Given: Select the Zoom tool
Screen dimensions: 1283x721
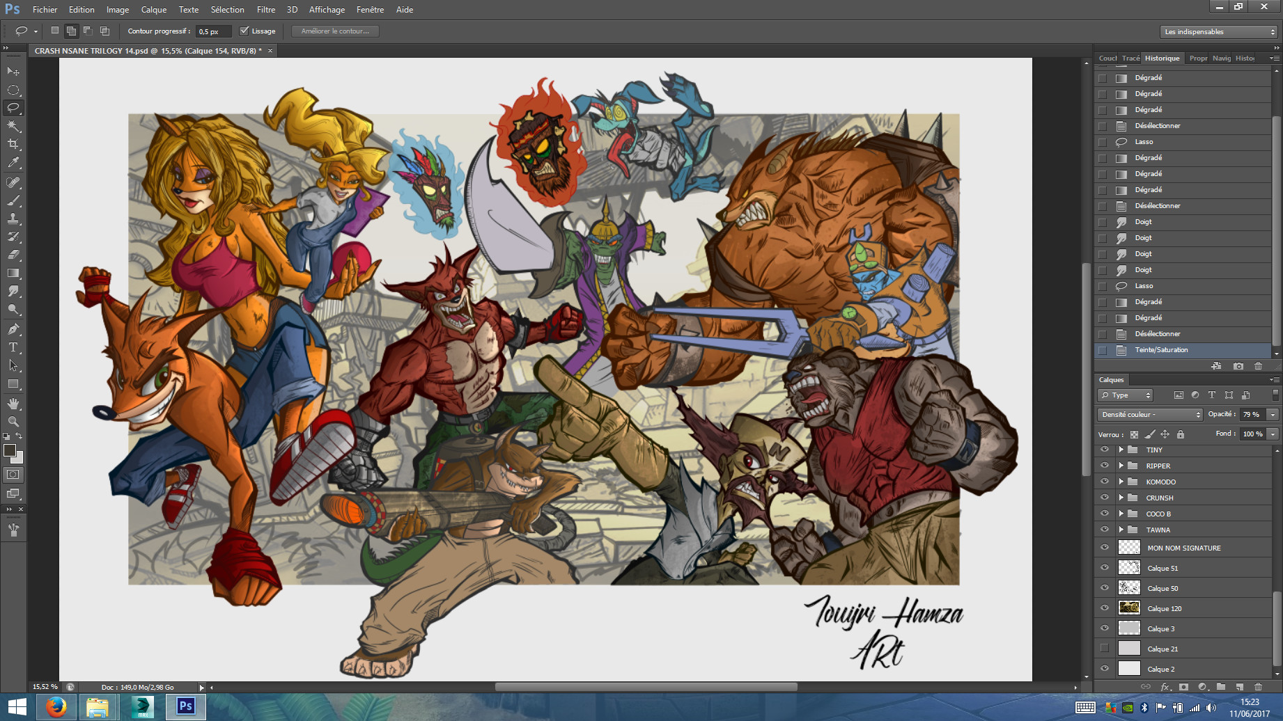Looking at the screenshot, I should pyautogui.click(x=13, y=421).
